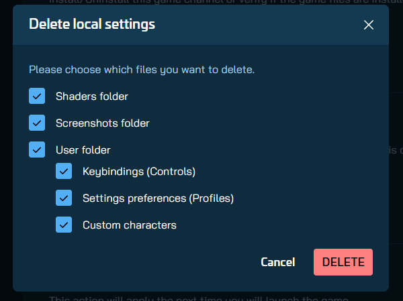403x301 pixels.
Task: Deselect the User folder checkbox
Action: coord(37,150)
